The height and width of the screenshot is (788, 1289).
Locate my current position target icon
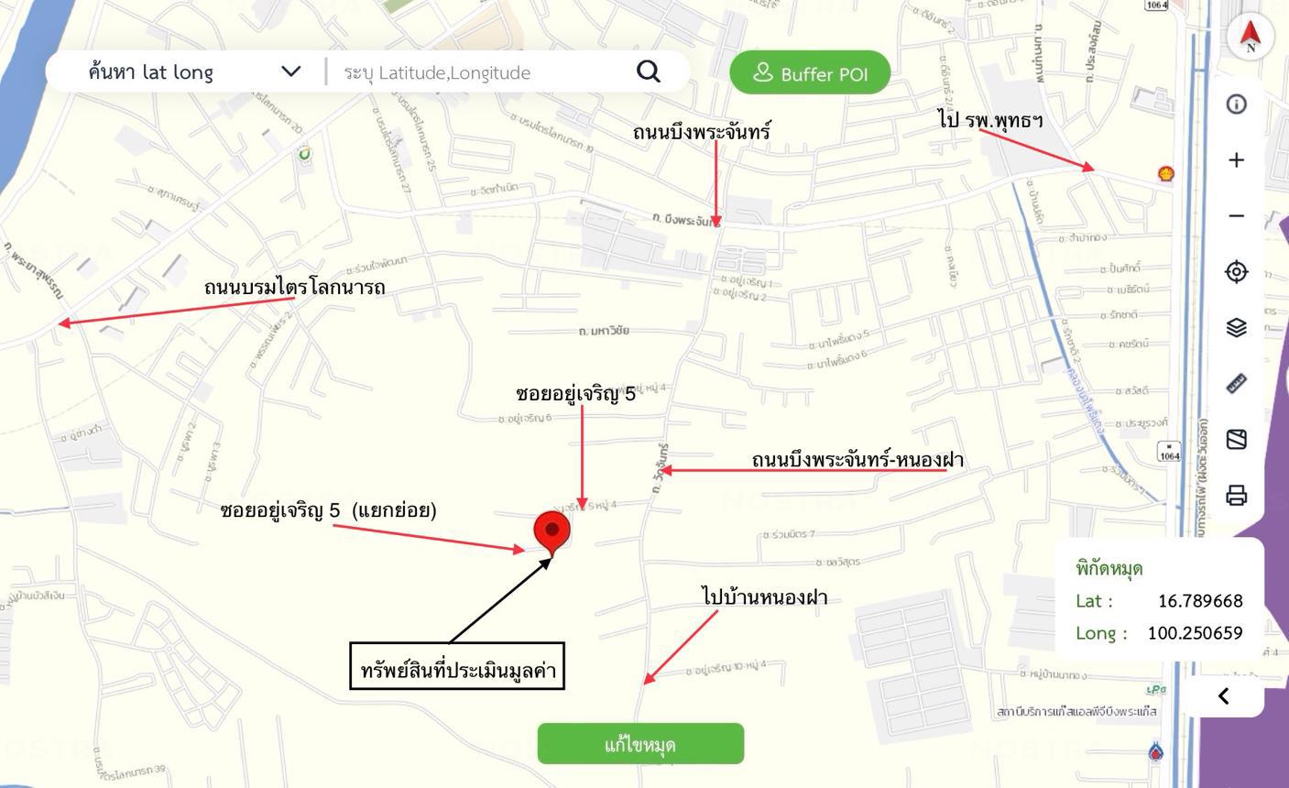(x=1236, y=272)
